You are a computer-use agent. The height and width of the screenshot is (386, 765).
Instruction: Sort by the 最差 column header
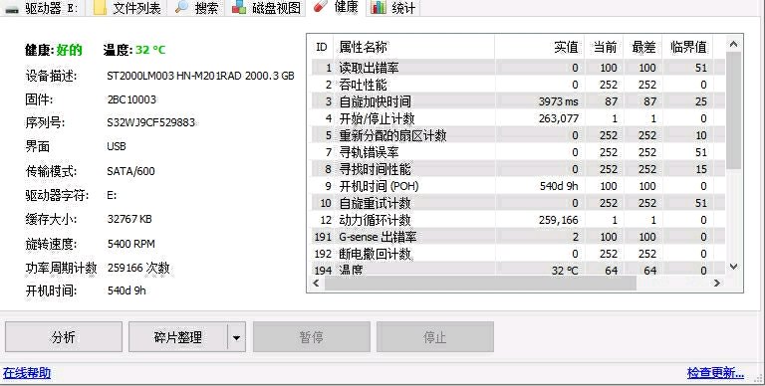pos(642,47)
